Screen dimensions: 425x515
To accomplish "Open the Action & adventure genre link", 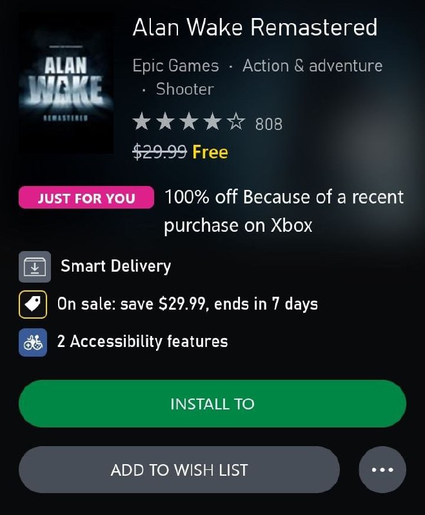I will point(313,66).
